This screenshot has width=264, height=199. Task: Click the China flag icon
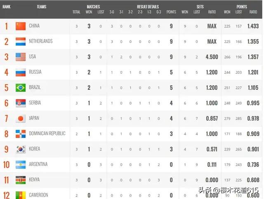(x=21, y=26)
